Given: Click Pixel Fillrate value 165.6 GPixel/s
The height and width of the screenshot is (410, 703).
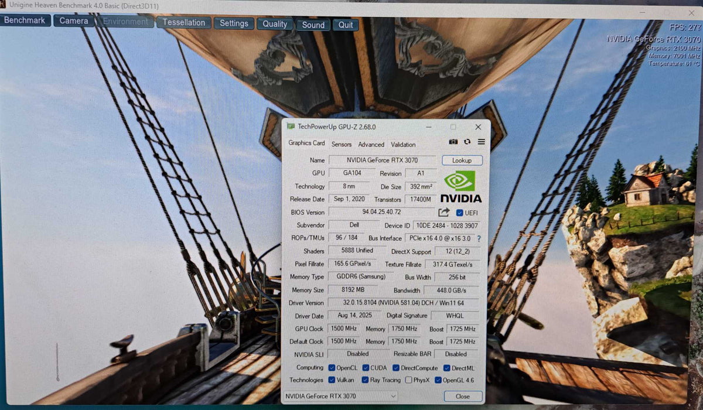Looking at the screenshot, I should coord(353,264).
